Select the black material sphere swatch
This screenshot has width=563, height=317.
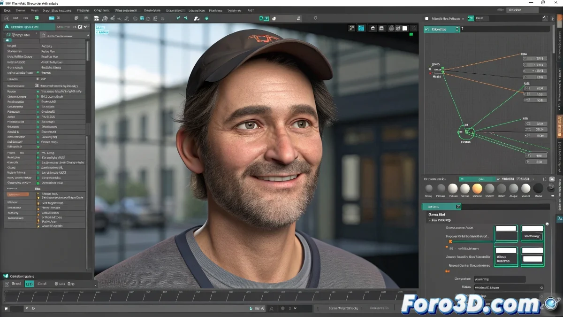tap(538, 188)
